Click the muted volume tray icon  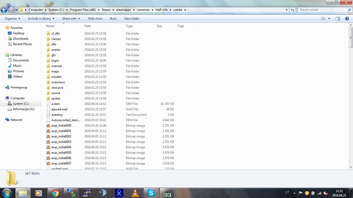coord(326,193)
